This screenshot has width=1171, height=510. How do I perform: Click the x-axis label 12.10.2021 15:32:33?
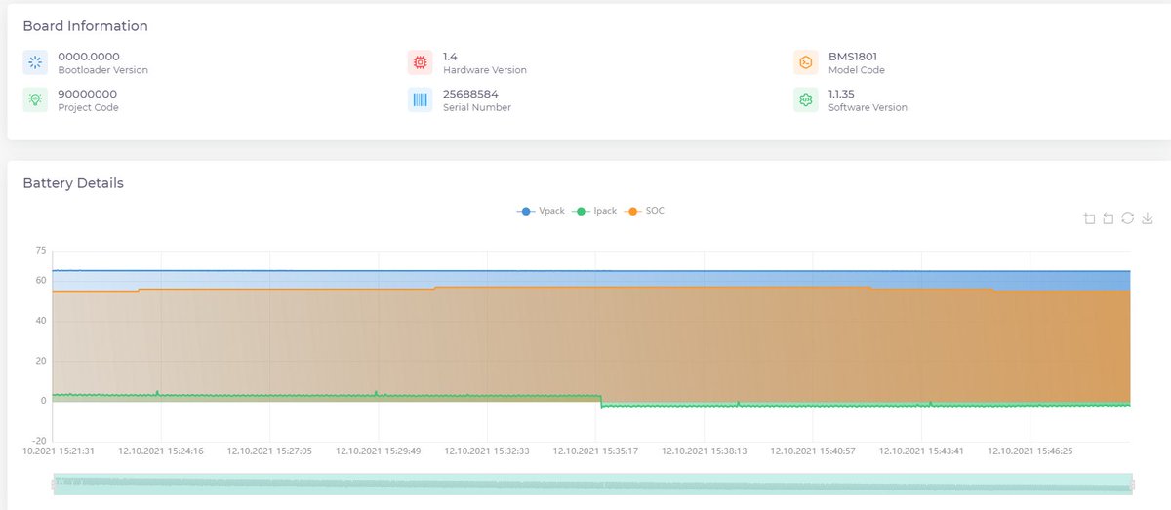tap(487, 451)
